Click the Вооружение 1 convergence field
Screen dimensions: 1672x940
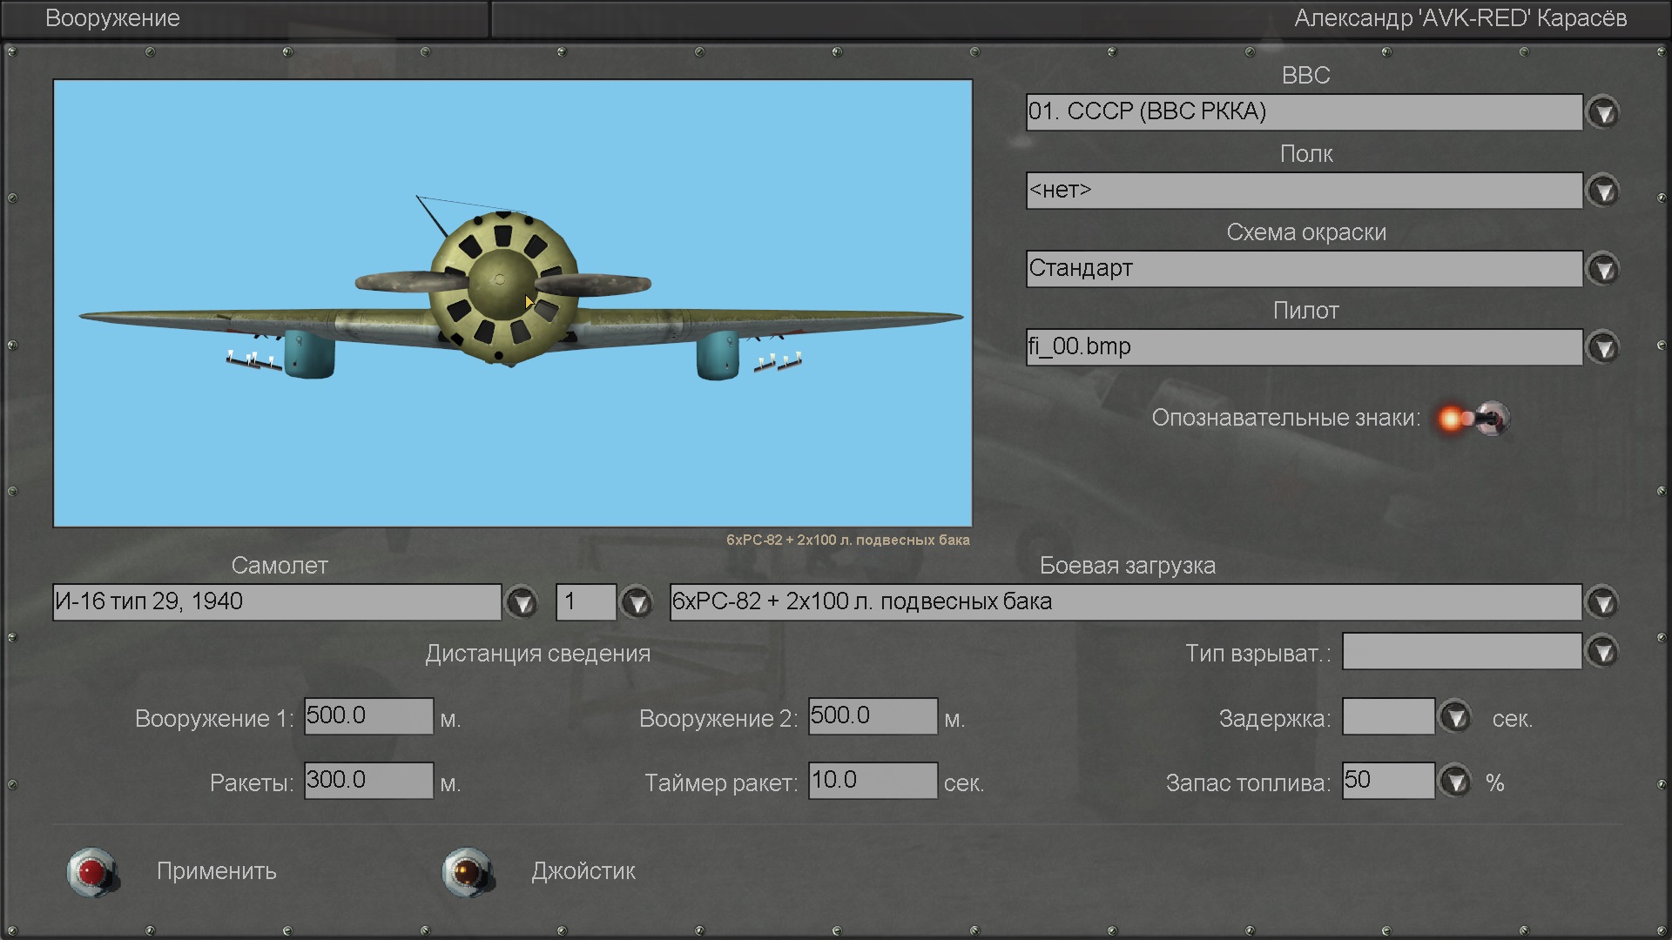[368, 716]
